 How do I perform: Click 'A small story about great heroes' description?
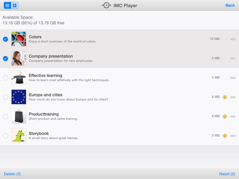[53, 138]
